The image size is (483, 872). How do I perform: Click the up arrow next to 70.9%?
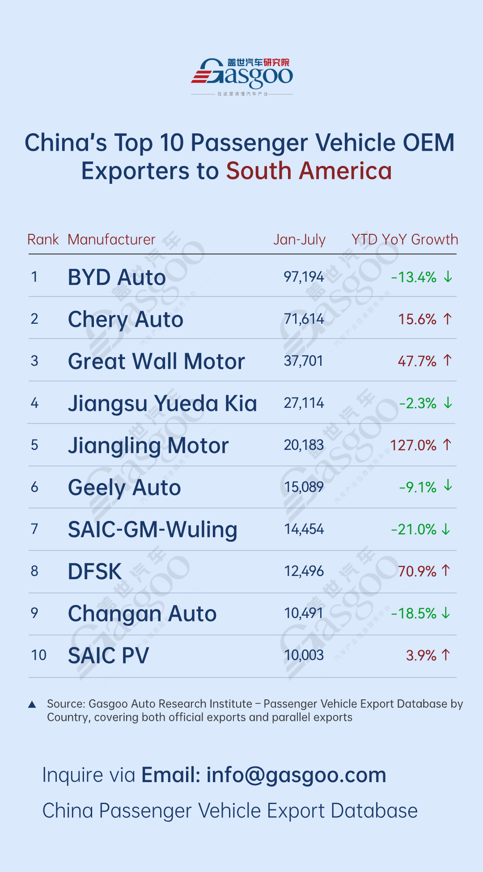point(445,571)
